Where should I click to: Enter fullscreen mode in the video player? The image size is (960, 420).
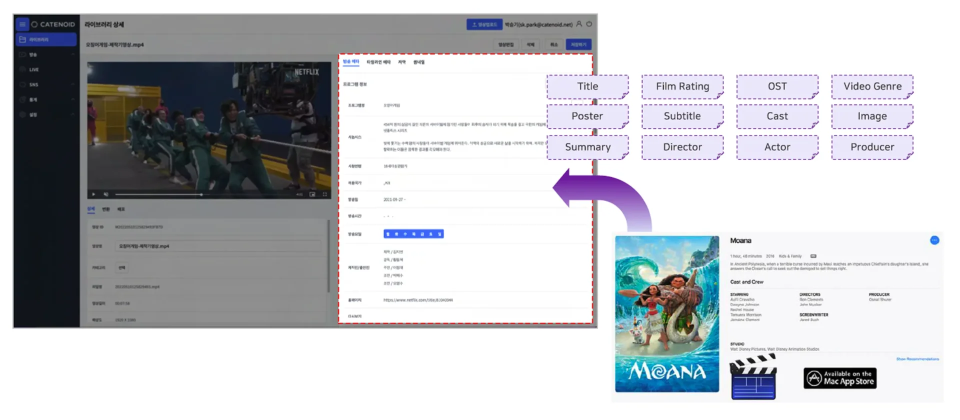click(324, 194)
